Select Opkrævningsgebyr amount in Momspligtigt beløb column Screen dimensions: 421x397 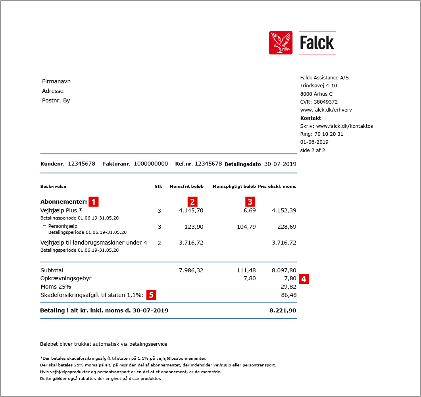[x=250, y=279]
